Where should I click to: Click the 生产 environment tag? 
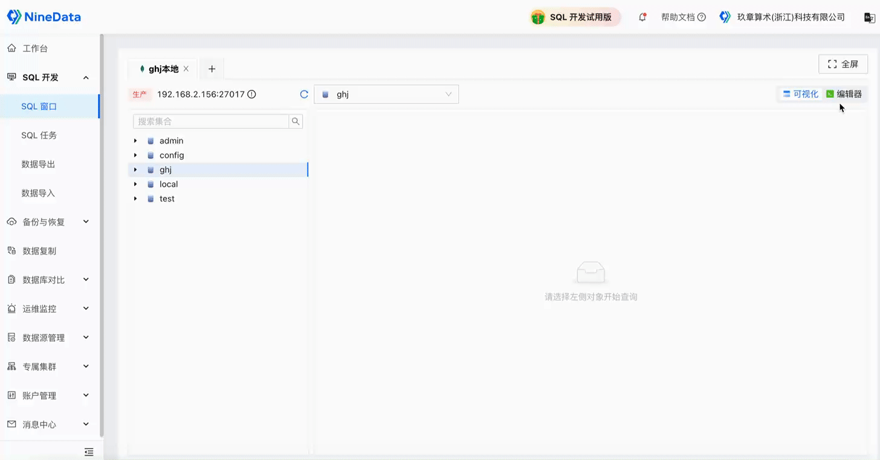click(x=140, y=94)
